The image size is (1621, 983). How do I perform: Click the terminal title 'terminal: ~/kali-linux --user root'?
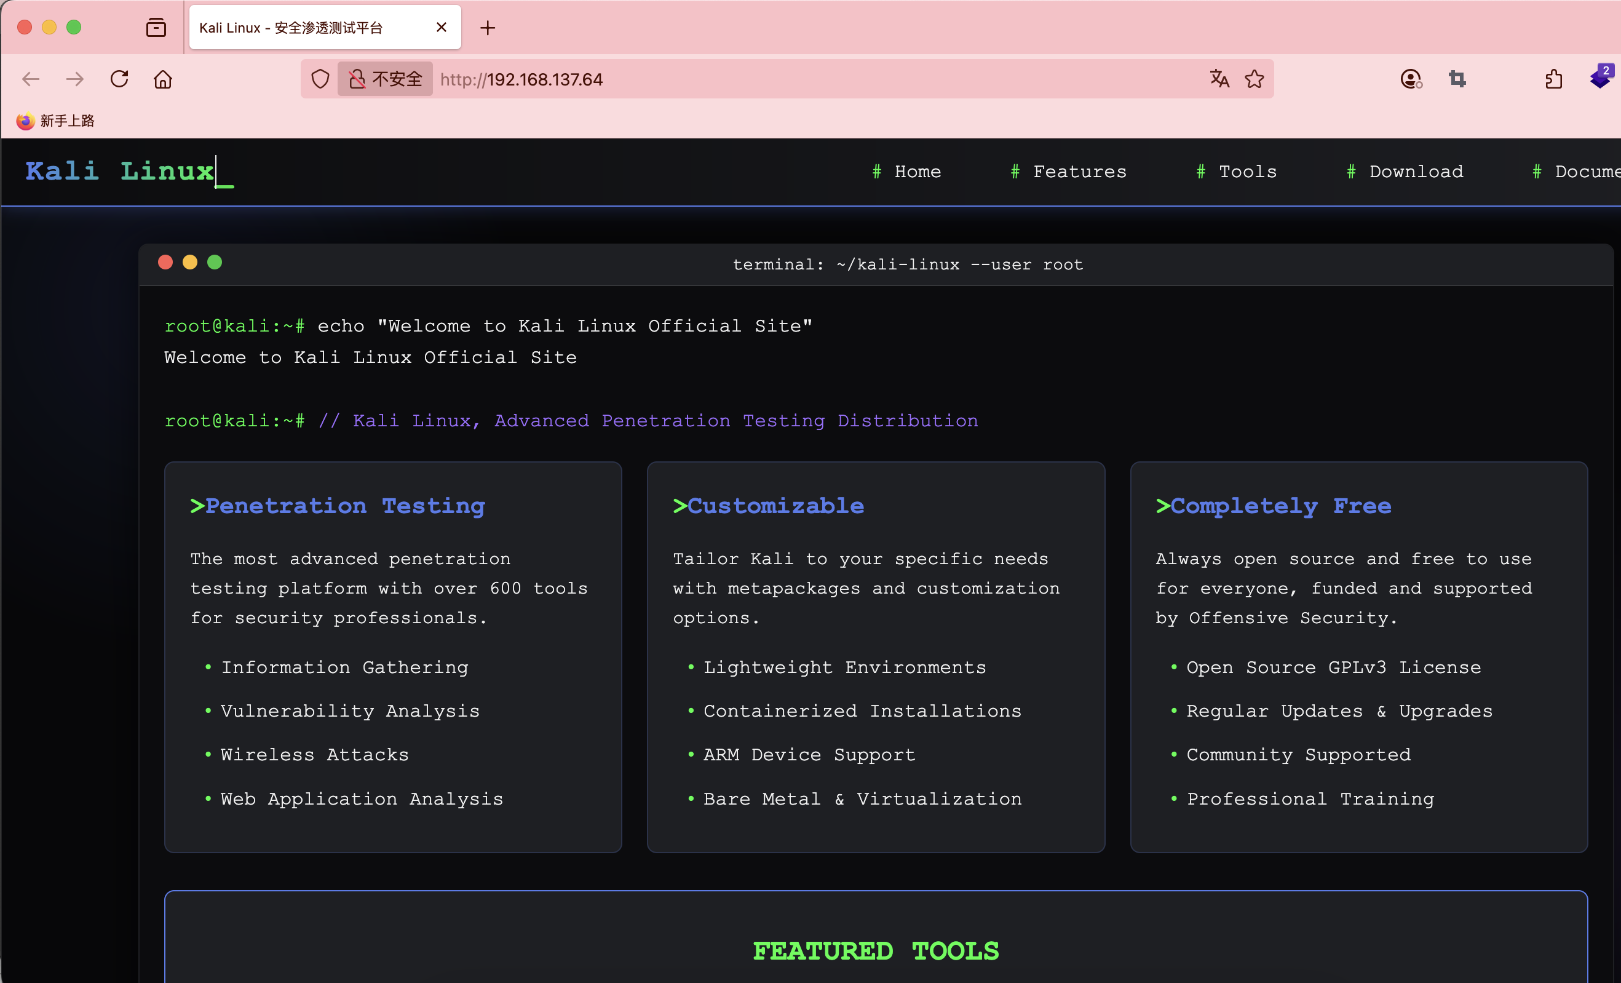tap(908, 265)
